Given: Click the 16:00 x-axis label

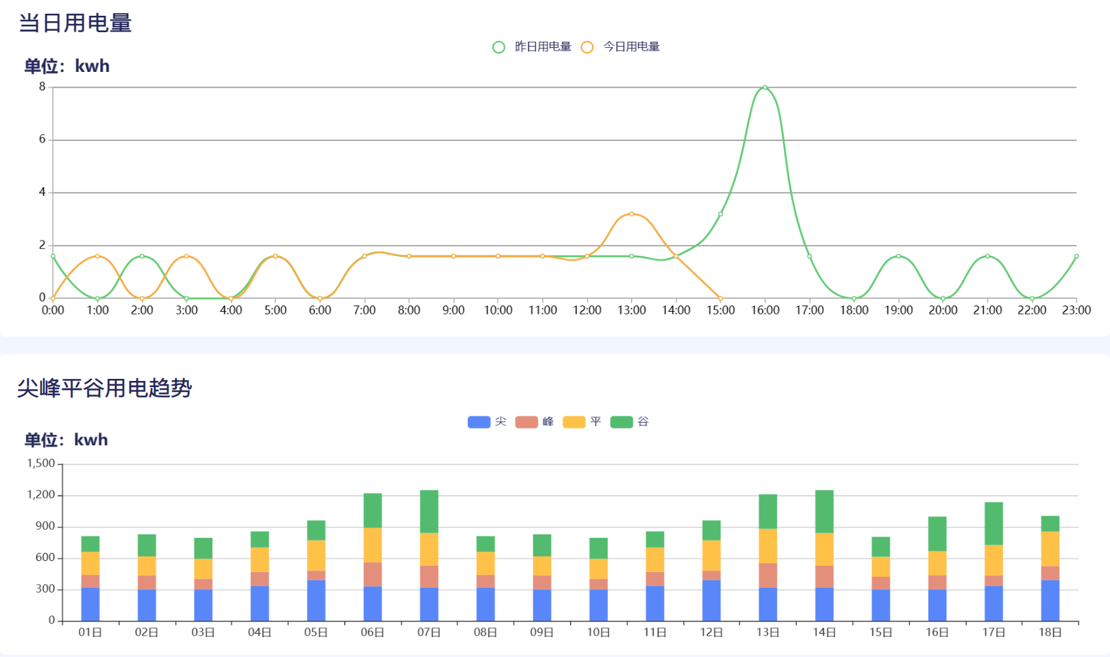Looking at the screenshot, I should [x=765, y=310].
